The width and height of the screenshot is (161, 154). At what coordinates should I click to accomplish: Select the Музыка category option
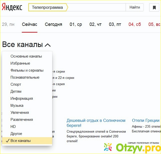17,106
